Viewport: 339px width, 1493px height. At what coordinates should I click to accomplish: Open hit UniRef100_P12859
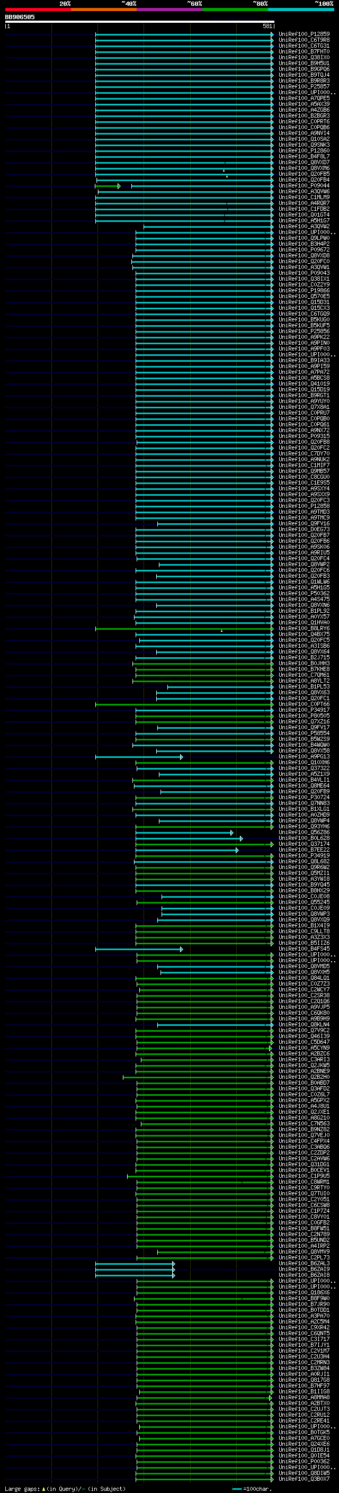[304, 34]
